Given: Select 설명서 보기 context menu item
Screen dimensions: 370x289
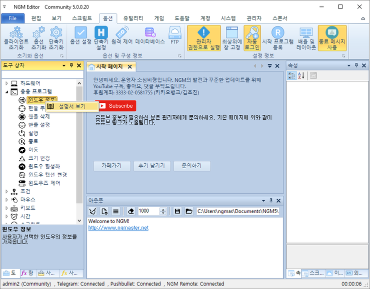Looking at the screenshot, I should 72,106.
